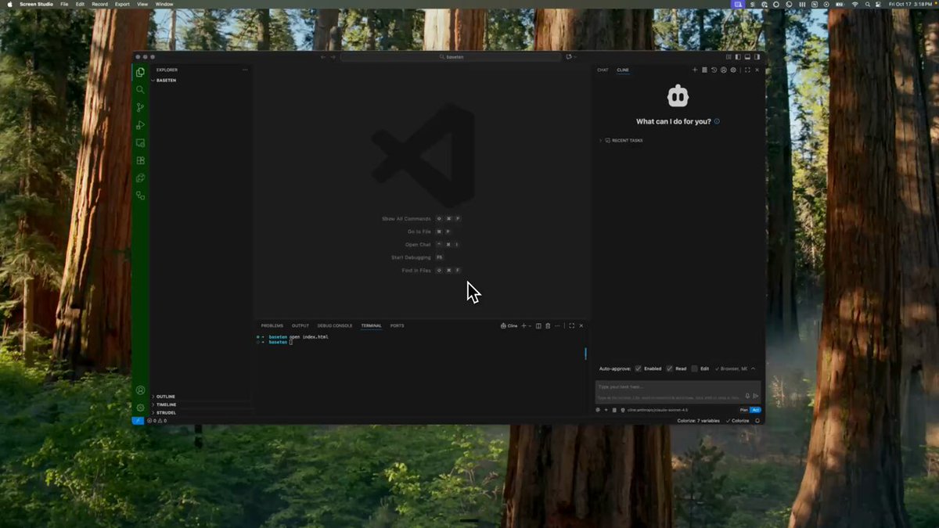Viewport: 939px width, 528px height.
Task: Open new terminal profile dropdown arrow
Action: tap(530, 325)
